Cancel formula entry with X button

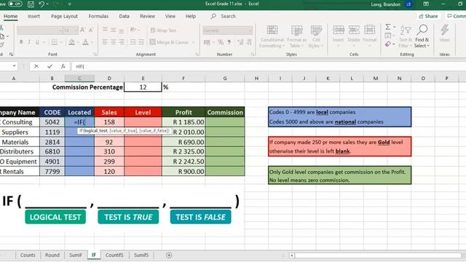click(x=36, y=66)
